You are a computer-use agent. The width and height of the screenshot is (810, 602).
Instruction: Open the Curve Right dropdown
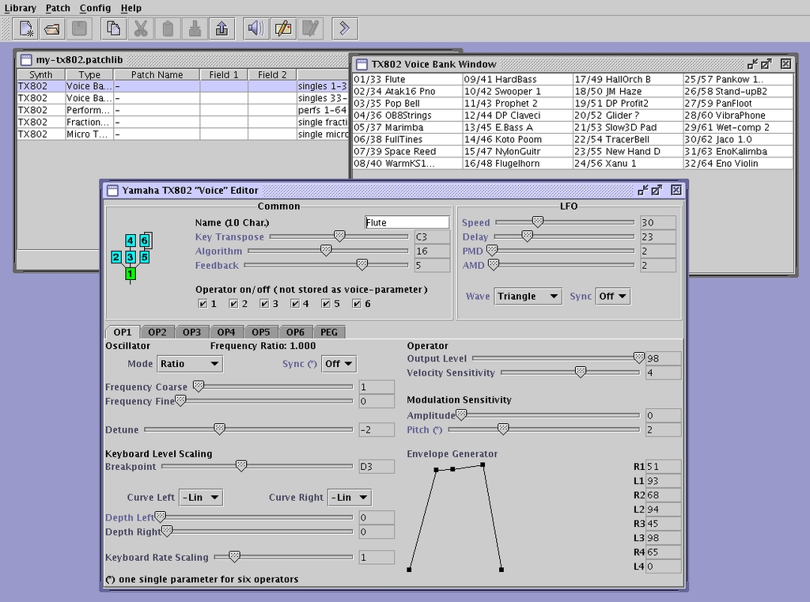pyautogui.click(x=349, y=498)
